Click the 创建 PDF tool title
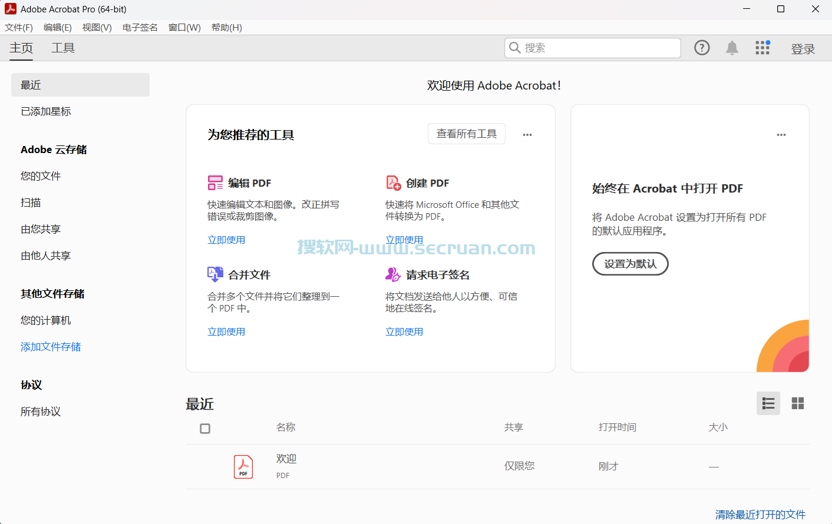The height and width of the screenshot is (524, 832). 428,183
